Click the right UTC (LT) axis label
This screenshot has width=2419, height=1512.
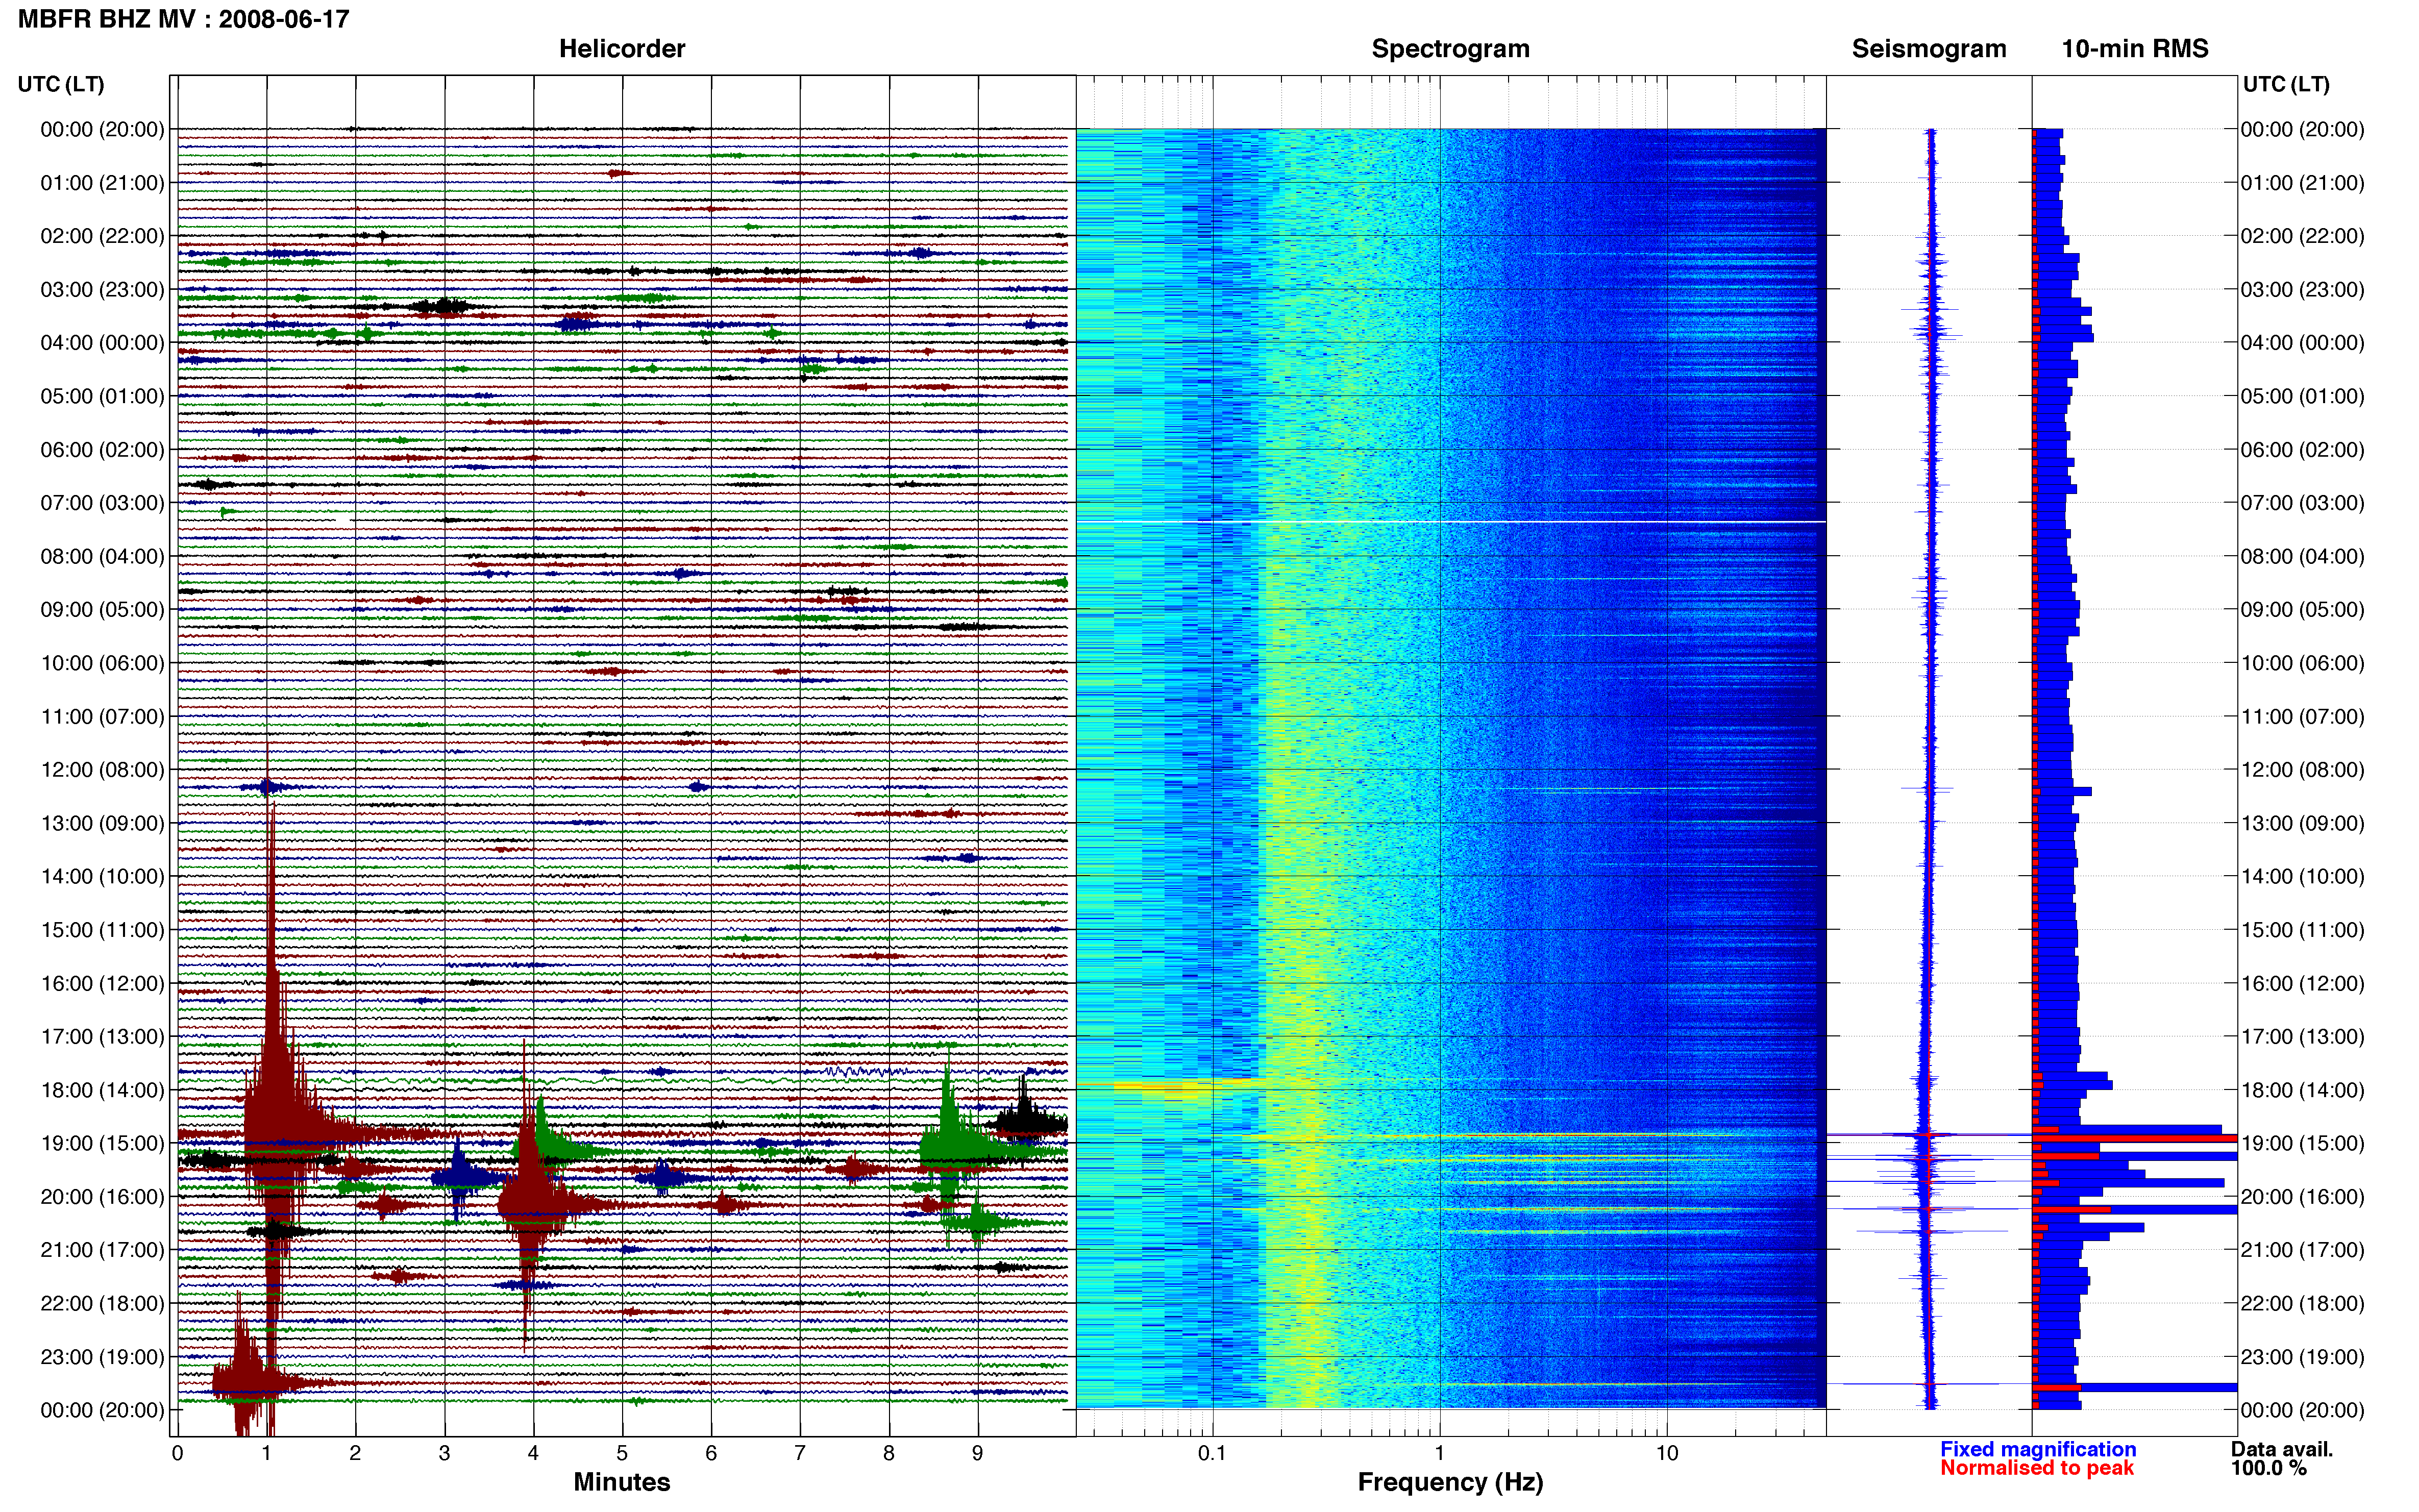click(2286, 84)
